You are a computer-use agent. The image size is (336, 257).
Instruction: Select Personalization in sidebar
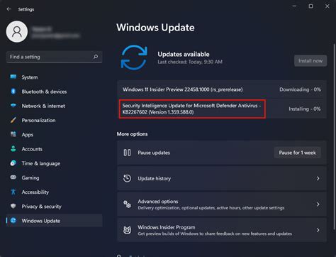coord(54,120)
